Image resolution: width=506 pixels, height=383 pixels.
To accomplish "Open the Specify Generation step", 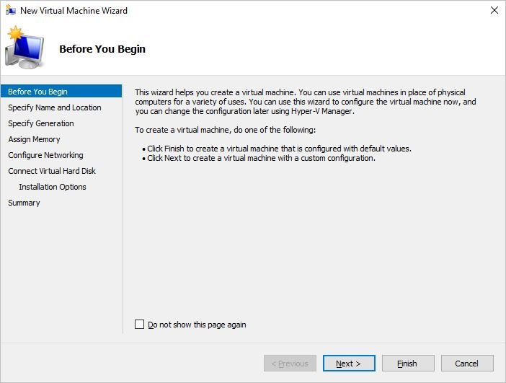I will (40, 123).
